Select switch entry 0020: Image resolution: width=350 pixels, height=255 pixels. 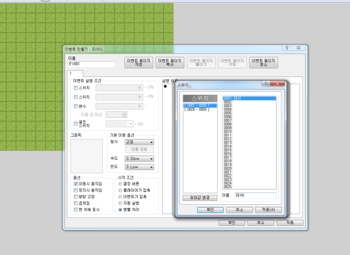click(250, 168)
